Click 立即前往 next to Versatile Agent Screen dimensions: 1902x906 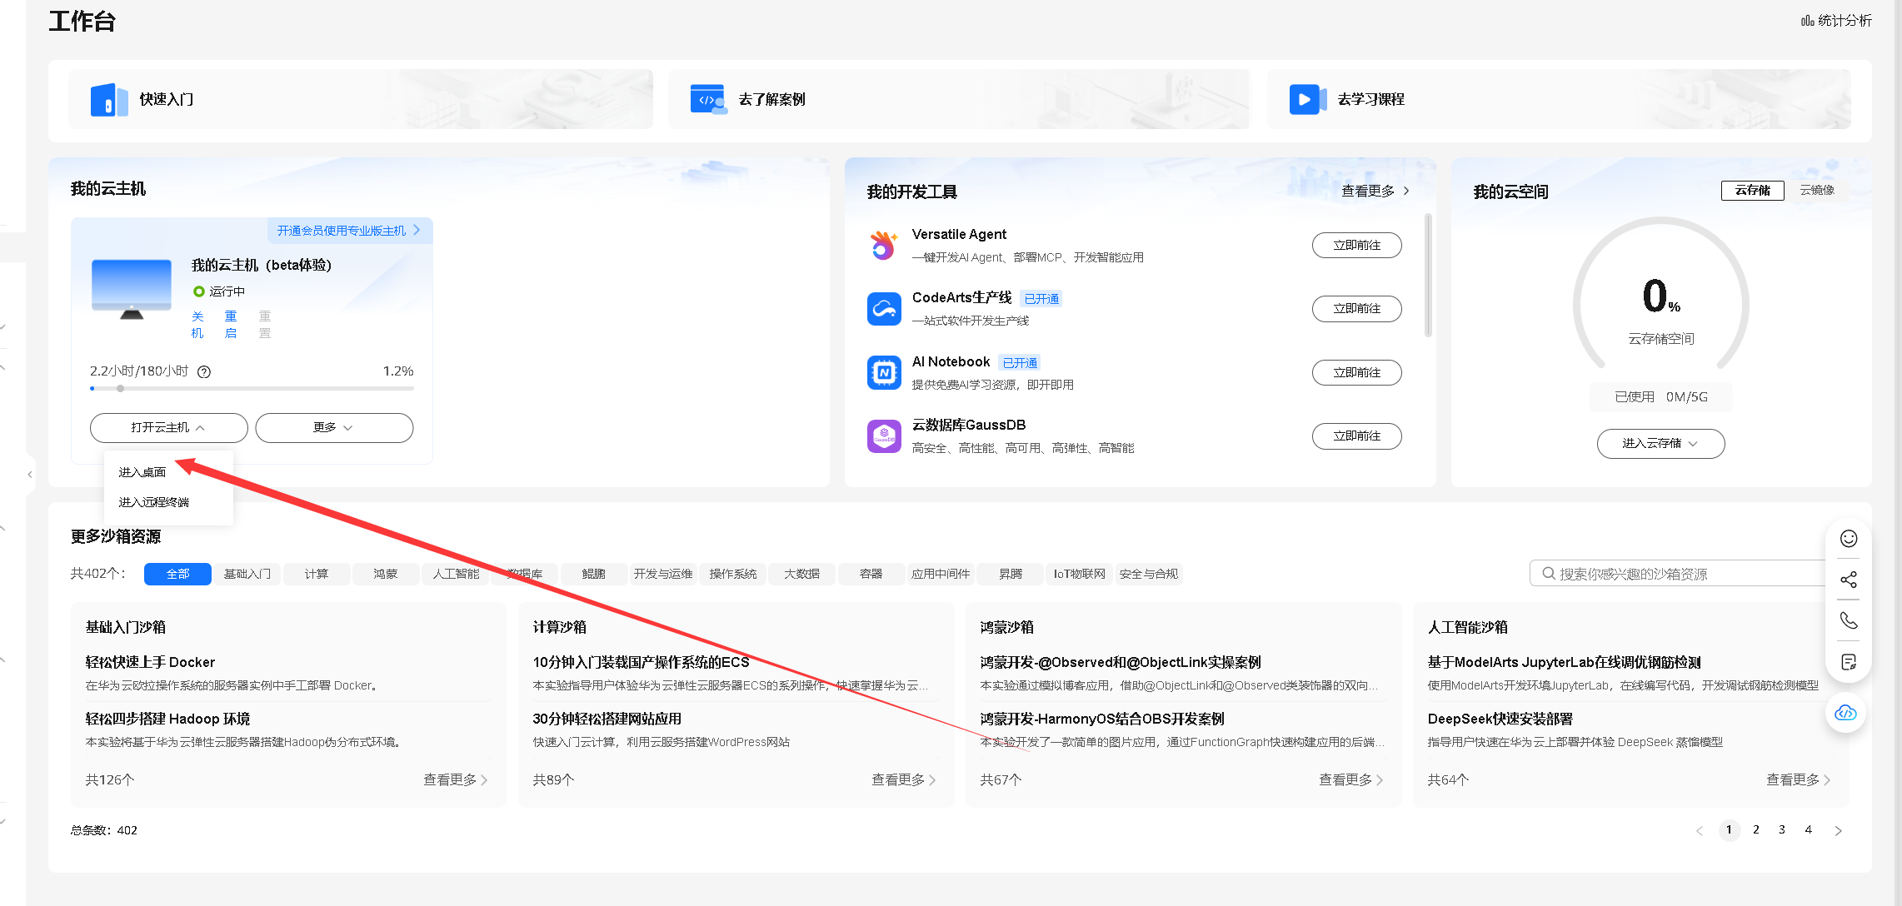pyautogui.click(x=1356, y=245)
